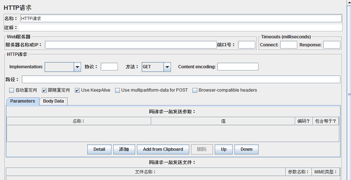Image resolution: width=351 pixels, height=180 pixels.
Task: Focus the 名称 input field
Action: (x=181, y=19)
